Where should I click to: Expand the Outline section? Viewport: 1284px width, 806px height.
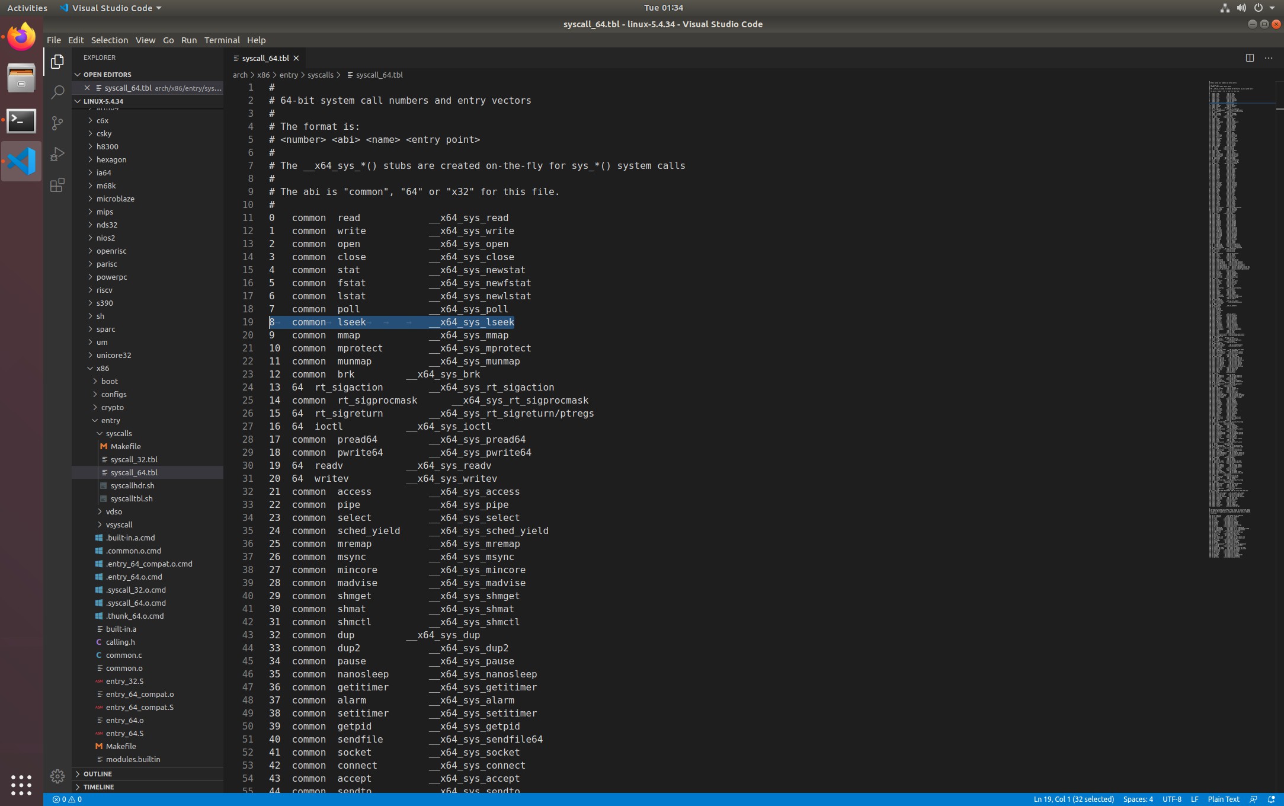(148, 774)
